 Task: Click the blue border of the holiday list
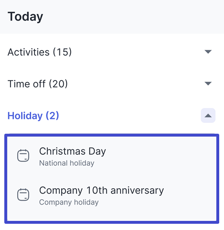coord(112,135)
